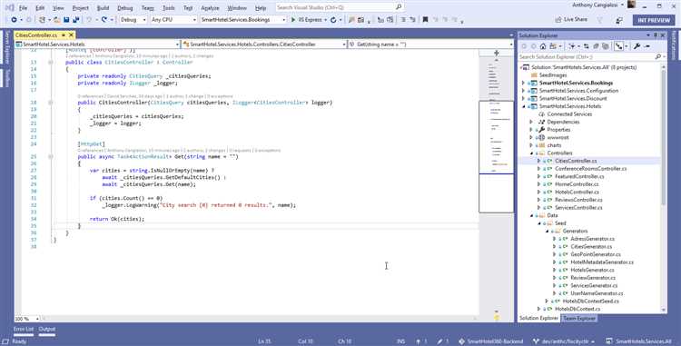681x346 pixels.
Task: Open the notifications flag icon
Action: click(600, 20)
